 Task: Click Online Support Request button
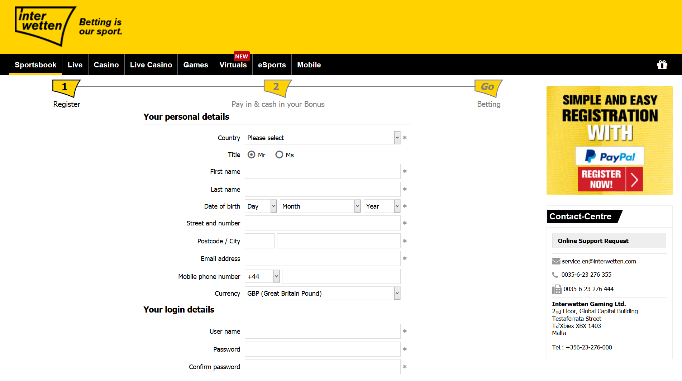(x=609, y=241)
